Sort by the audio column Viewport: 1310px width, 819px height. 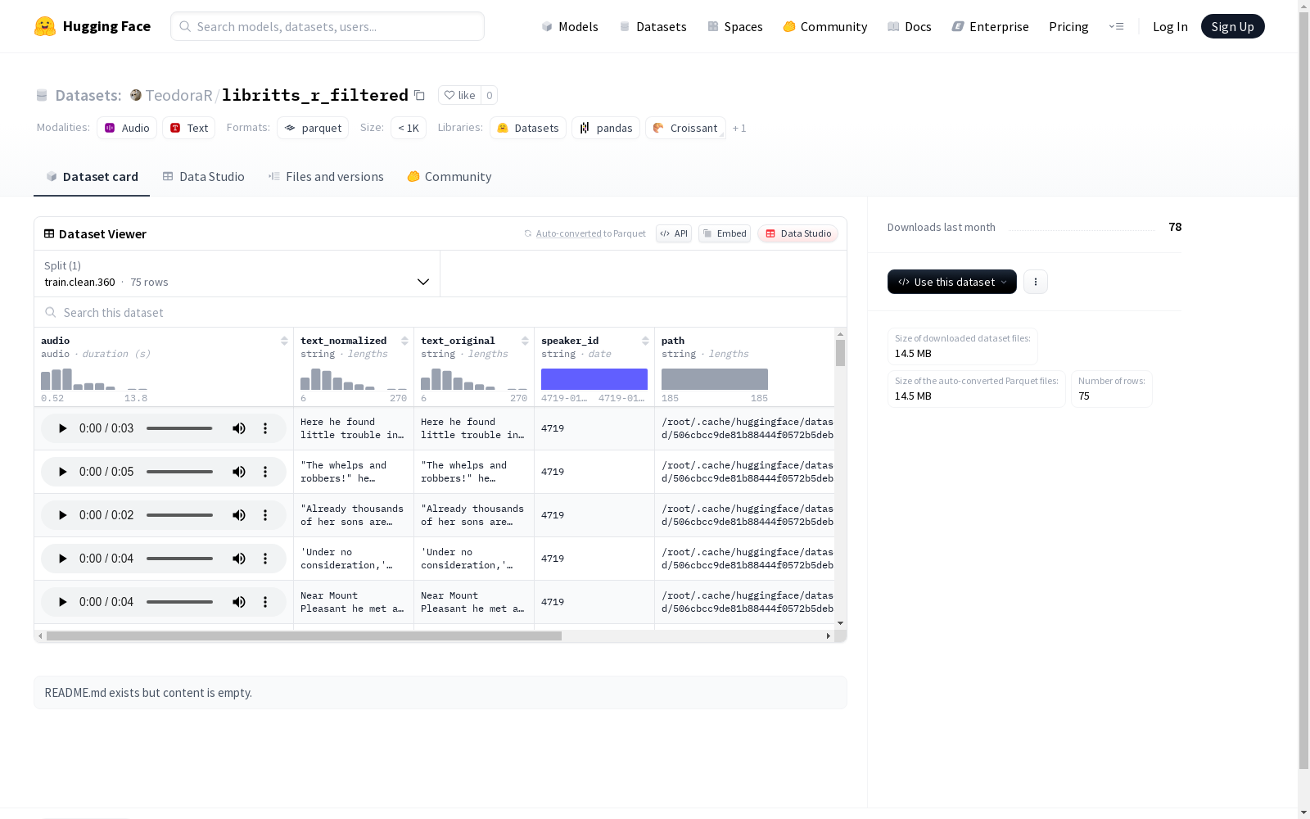284,341
